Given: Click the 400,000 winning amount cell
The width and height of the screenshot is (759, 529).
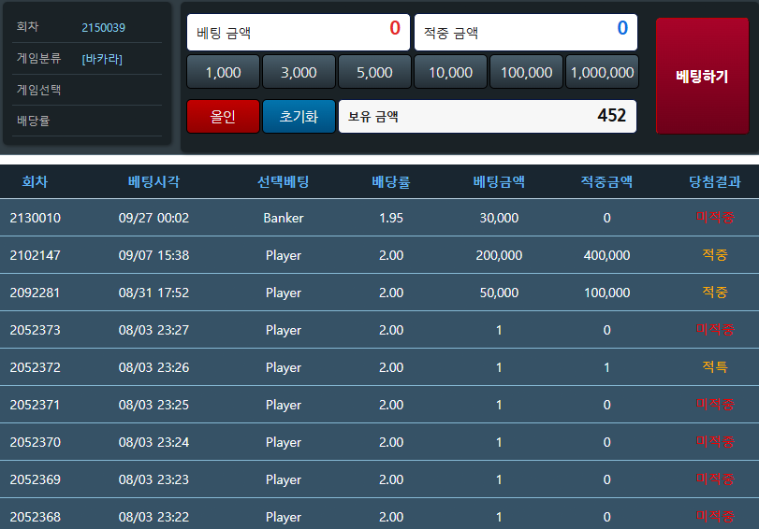Looking at the screenshot, I should 607,255.
